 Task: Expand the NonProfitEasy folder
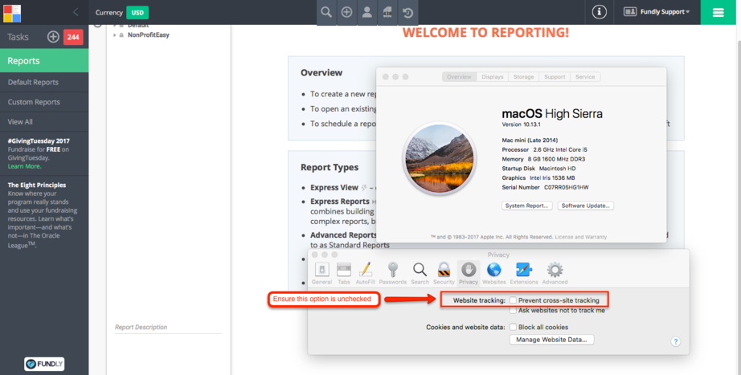point(114,35)
